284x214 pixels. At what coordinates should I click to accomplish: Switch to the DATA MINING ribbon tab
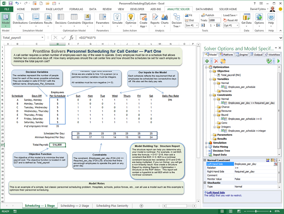tap(204, 8)
